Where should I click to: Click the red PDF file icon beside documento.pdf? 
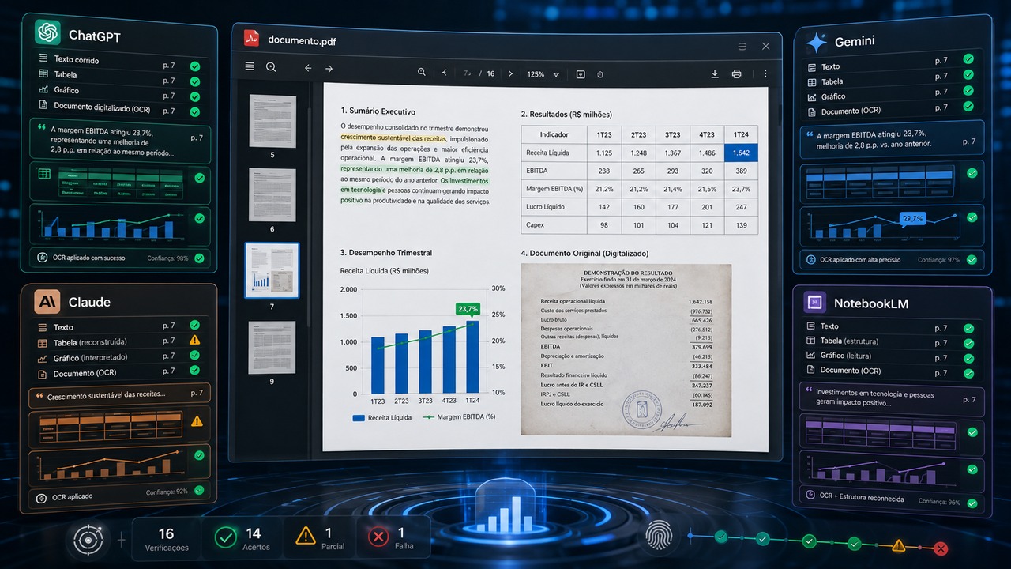click(x=251, y=39)
